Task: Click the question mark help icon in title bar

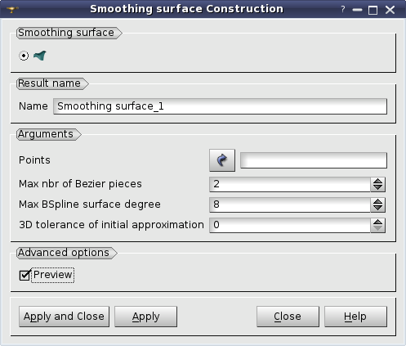Action: coord(343,10)
